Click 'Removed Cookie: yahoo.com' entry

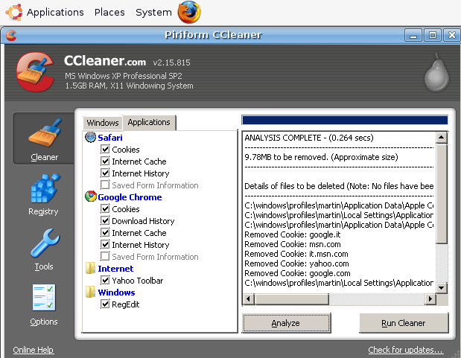tap(296, 263)
